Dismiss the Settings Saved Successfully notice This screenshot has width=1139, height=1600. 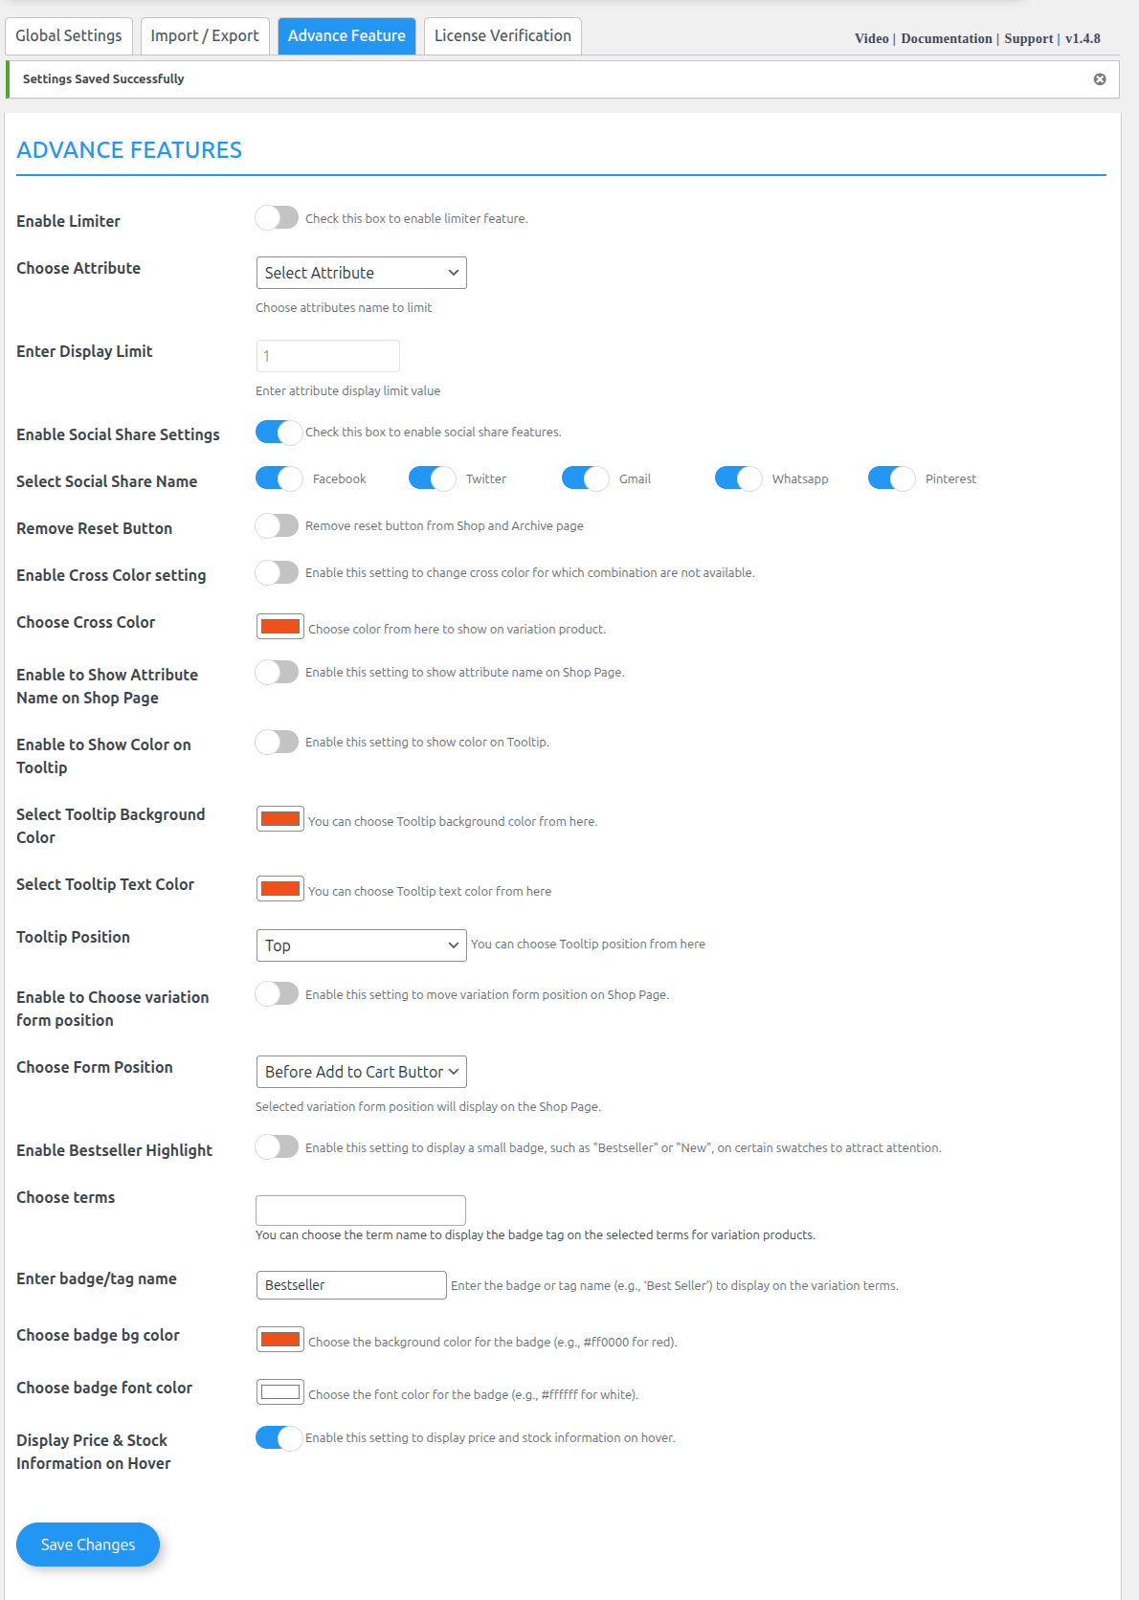point(1100,79)
